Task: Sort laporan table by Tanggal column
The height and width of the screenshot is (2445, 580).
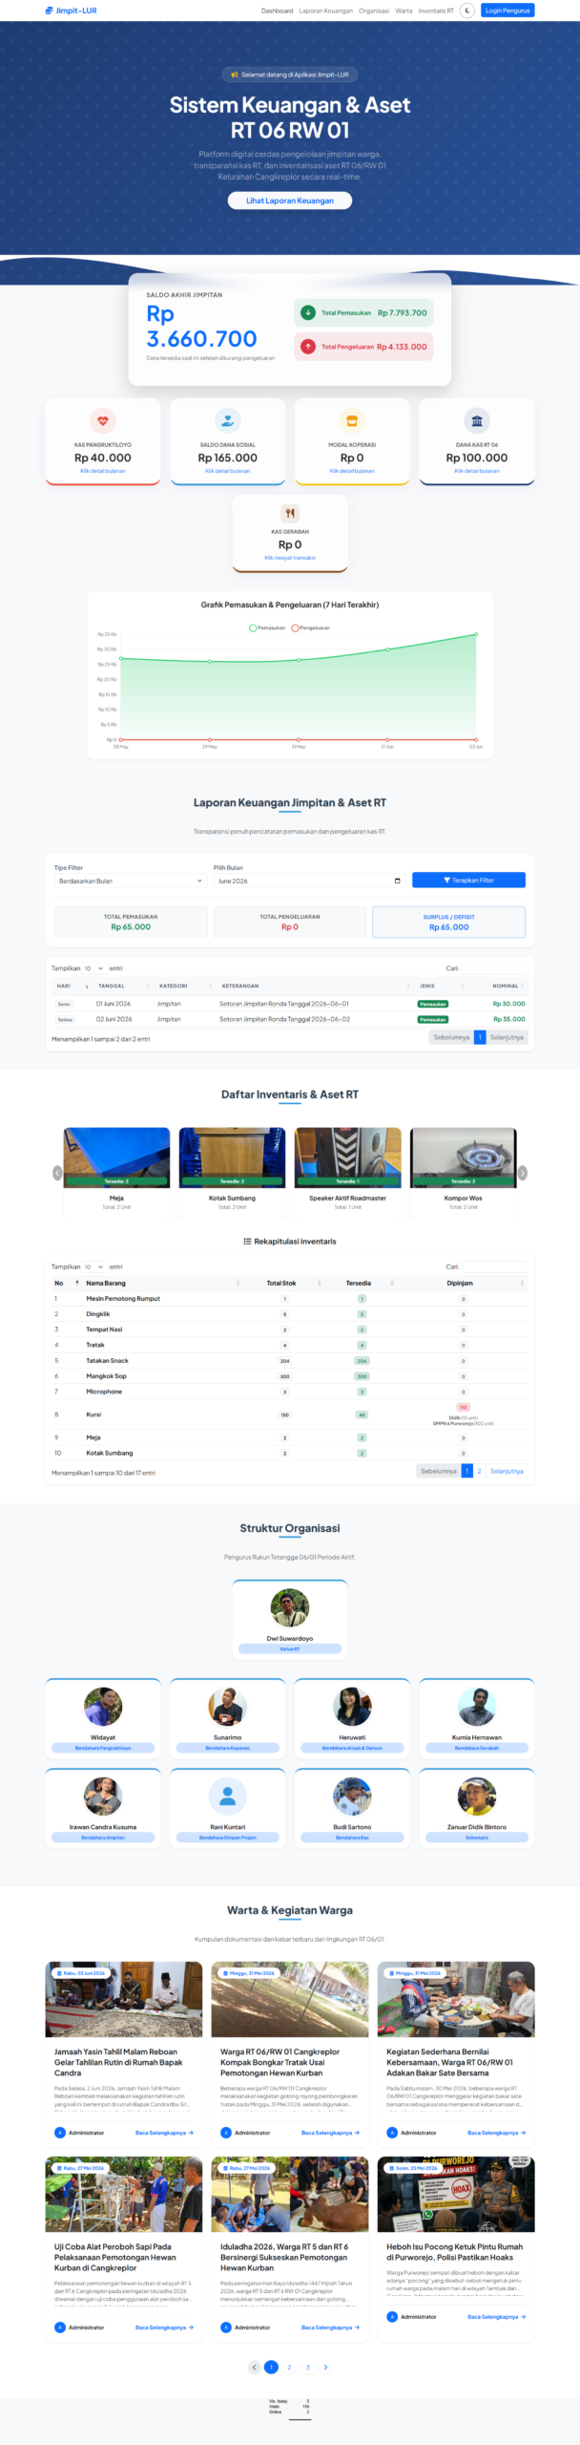Action: (x=121, y=986)
